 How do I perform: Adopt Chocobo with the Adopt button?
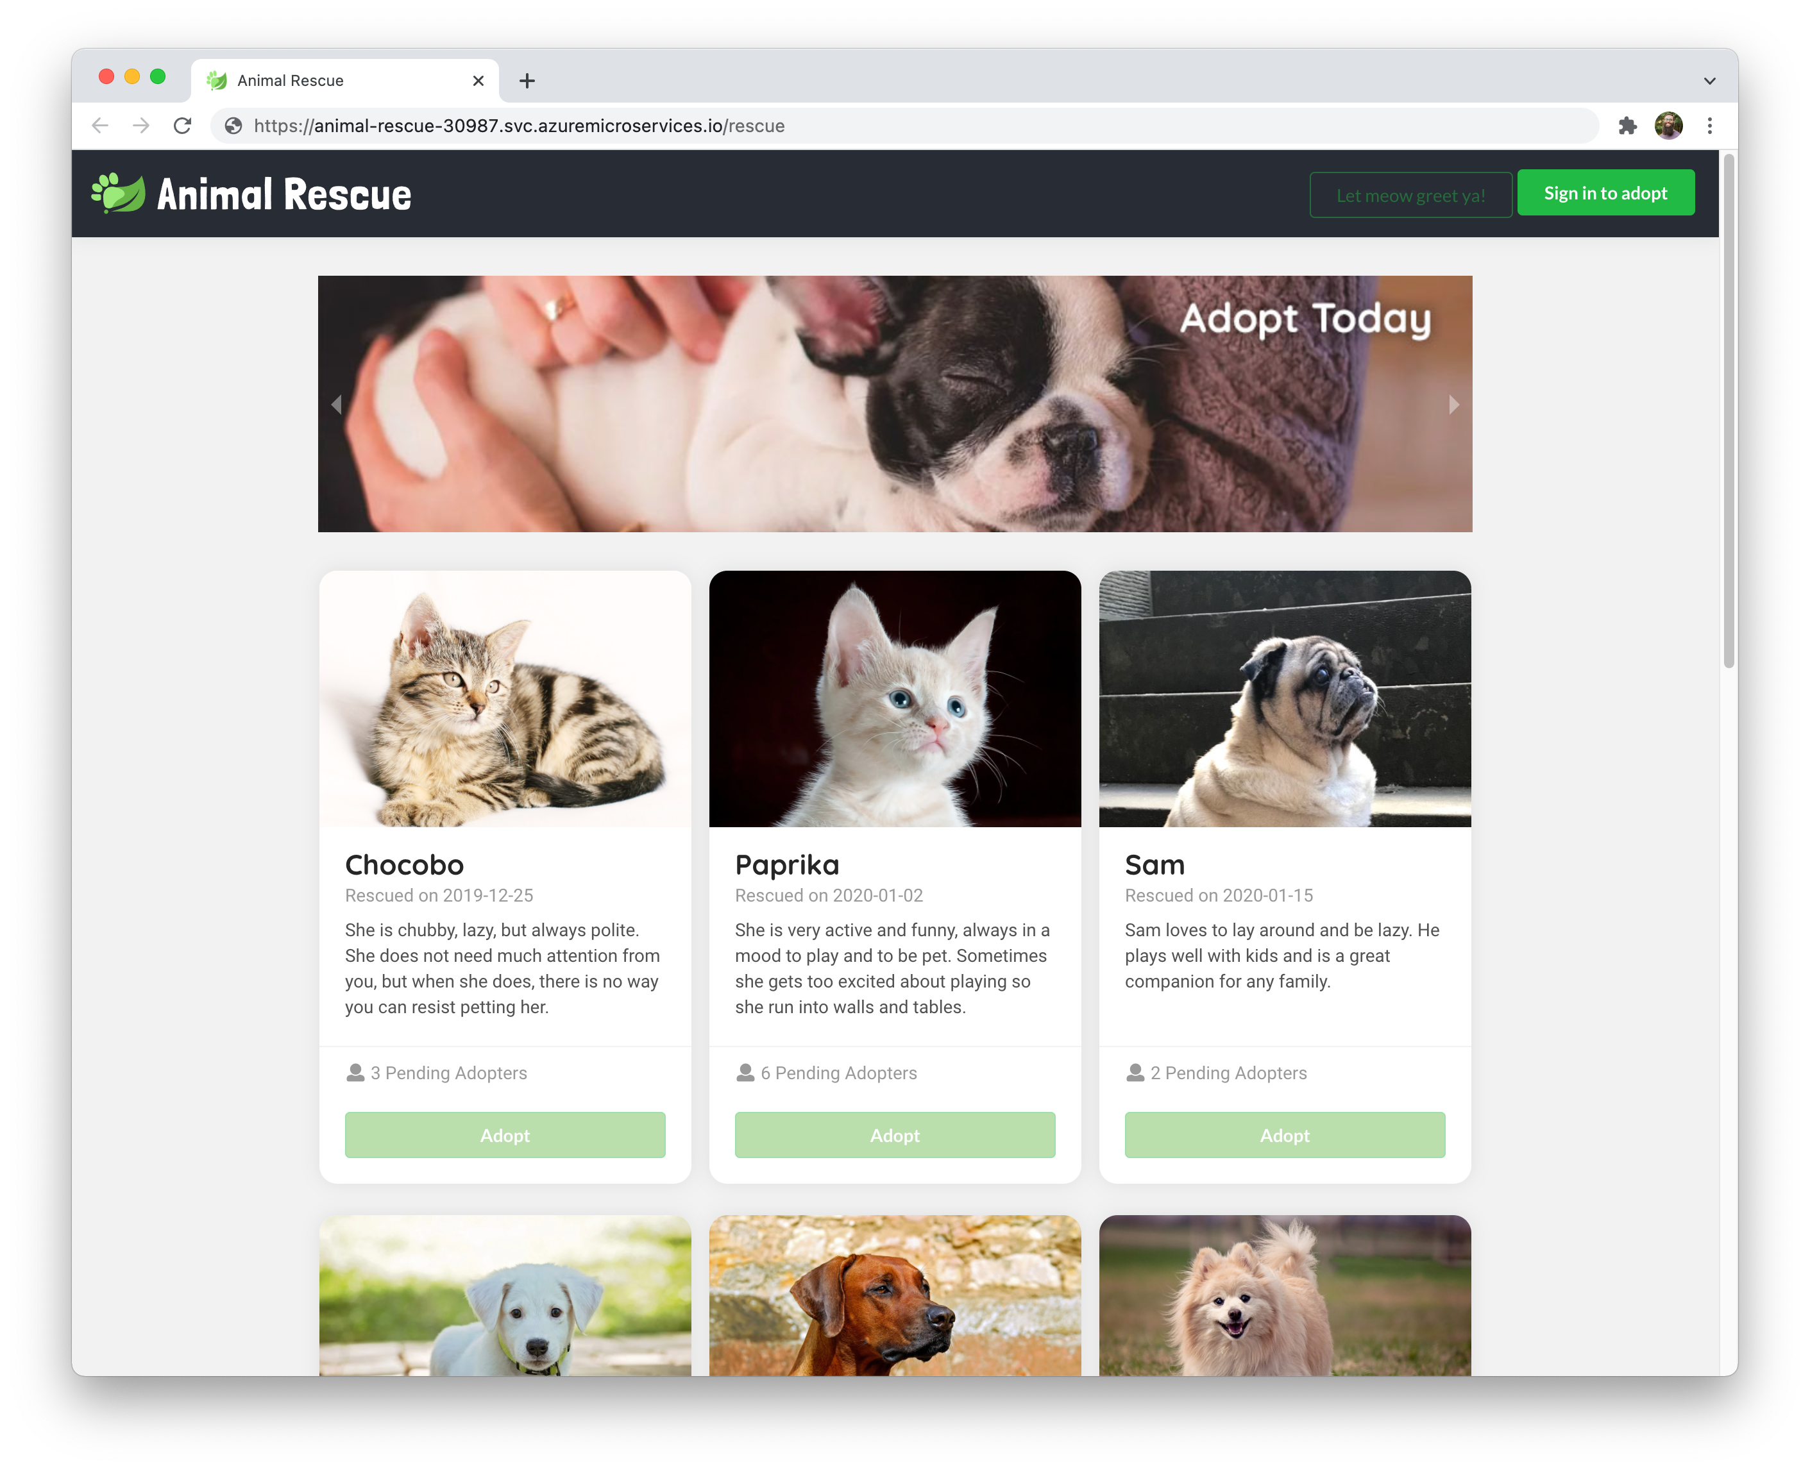pos(505,1134)
